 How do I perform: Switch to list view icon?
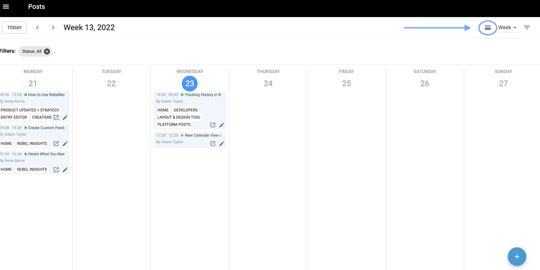point(488,27)
